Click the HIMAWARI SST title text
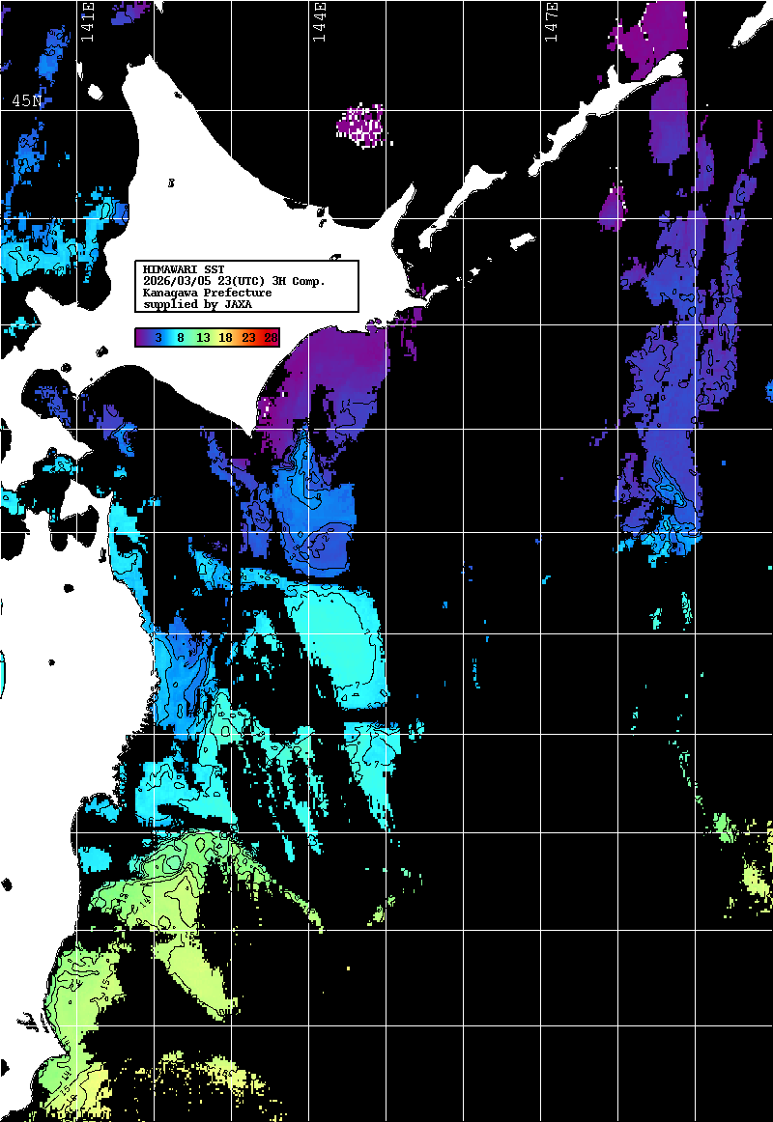Image resolution: width=773 pixels, height=1122 pixels. 184,268
